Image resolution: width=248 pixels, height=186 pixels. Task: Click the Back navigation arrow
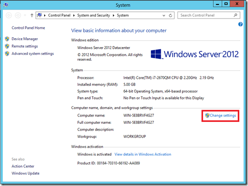9,15
